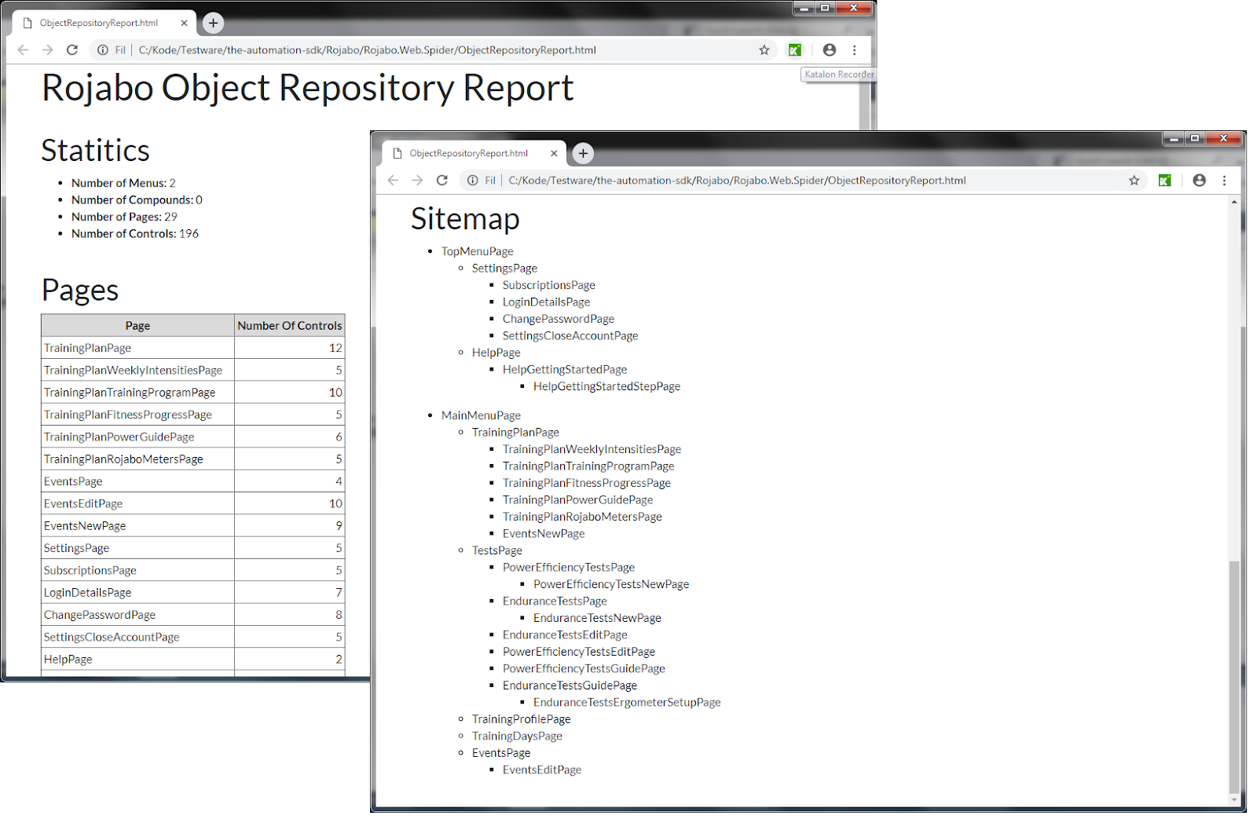Click Forward arrow in the rear browser window
The width and height of the screenshot is (1257, 819).
point(47,49)
